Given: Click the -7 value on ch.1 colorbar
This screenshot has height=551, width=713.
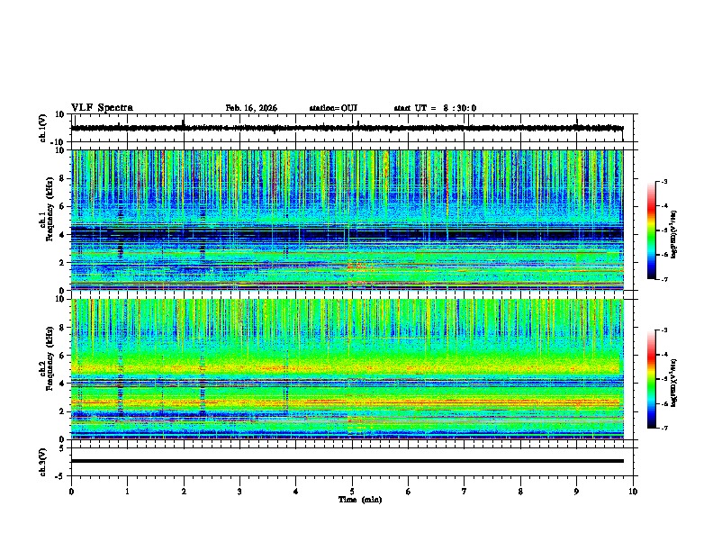Looking at the screenshot, I should coord(663,279).
